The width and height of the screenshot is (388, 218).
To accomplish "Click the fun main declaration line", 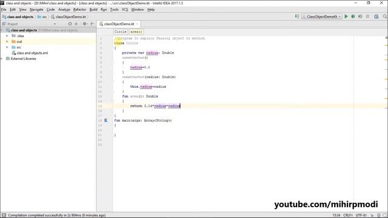I will coord(143,121).
